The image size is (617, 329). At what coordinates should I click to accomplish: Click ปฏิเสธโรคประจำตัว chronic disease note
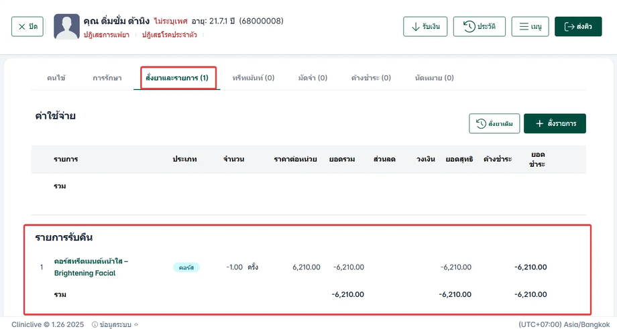click(170, 35)
